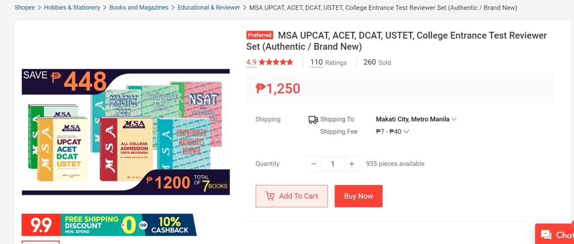
Task: Click the fifth rating star
Action: pyautogui.click(x=289, y=62)
